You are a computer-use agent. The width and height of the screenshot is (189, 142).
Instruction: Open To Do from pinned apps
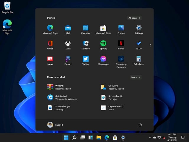[x=139, y=45]
